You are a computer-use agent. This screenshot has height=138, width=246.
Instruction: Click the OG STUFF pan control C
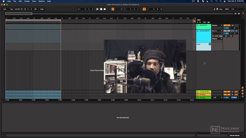(234, 28)
